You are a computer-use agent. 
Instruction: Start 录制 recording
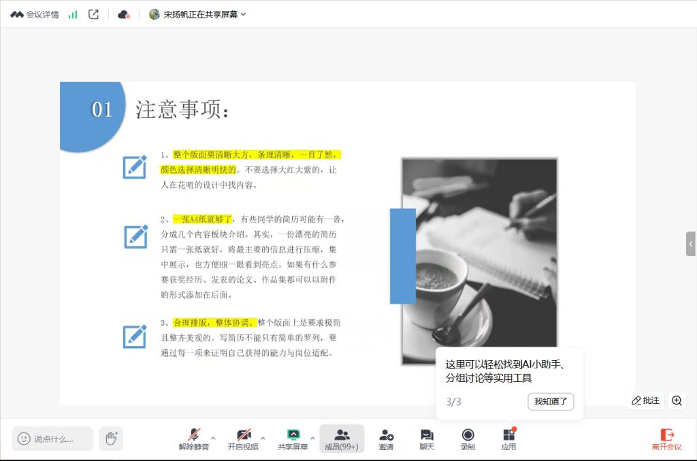tap(468, 439)
